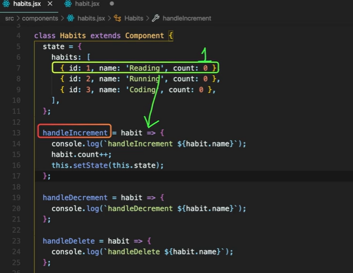Click 'handleDelete' definition on line 23

click(x=69, y=241)
